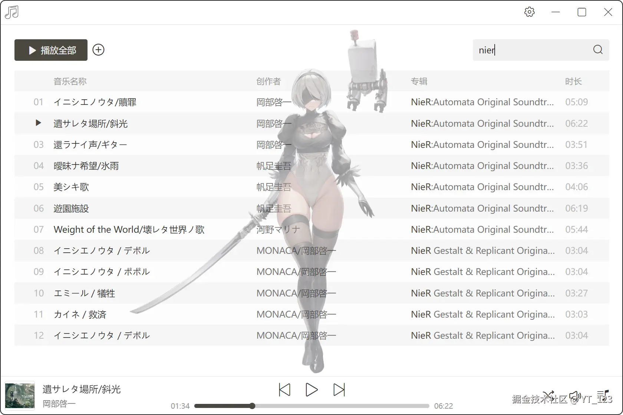Click the 音乐名称 column header

(x=70, y=81)
